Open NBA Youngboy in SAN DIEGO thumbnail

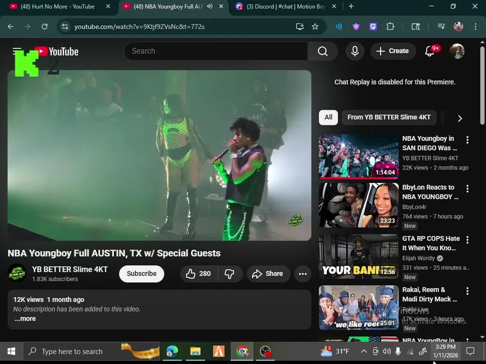(358, 156)
